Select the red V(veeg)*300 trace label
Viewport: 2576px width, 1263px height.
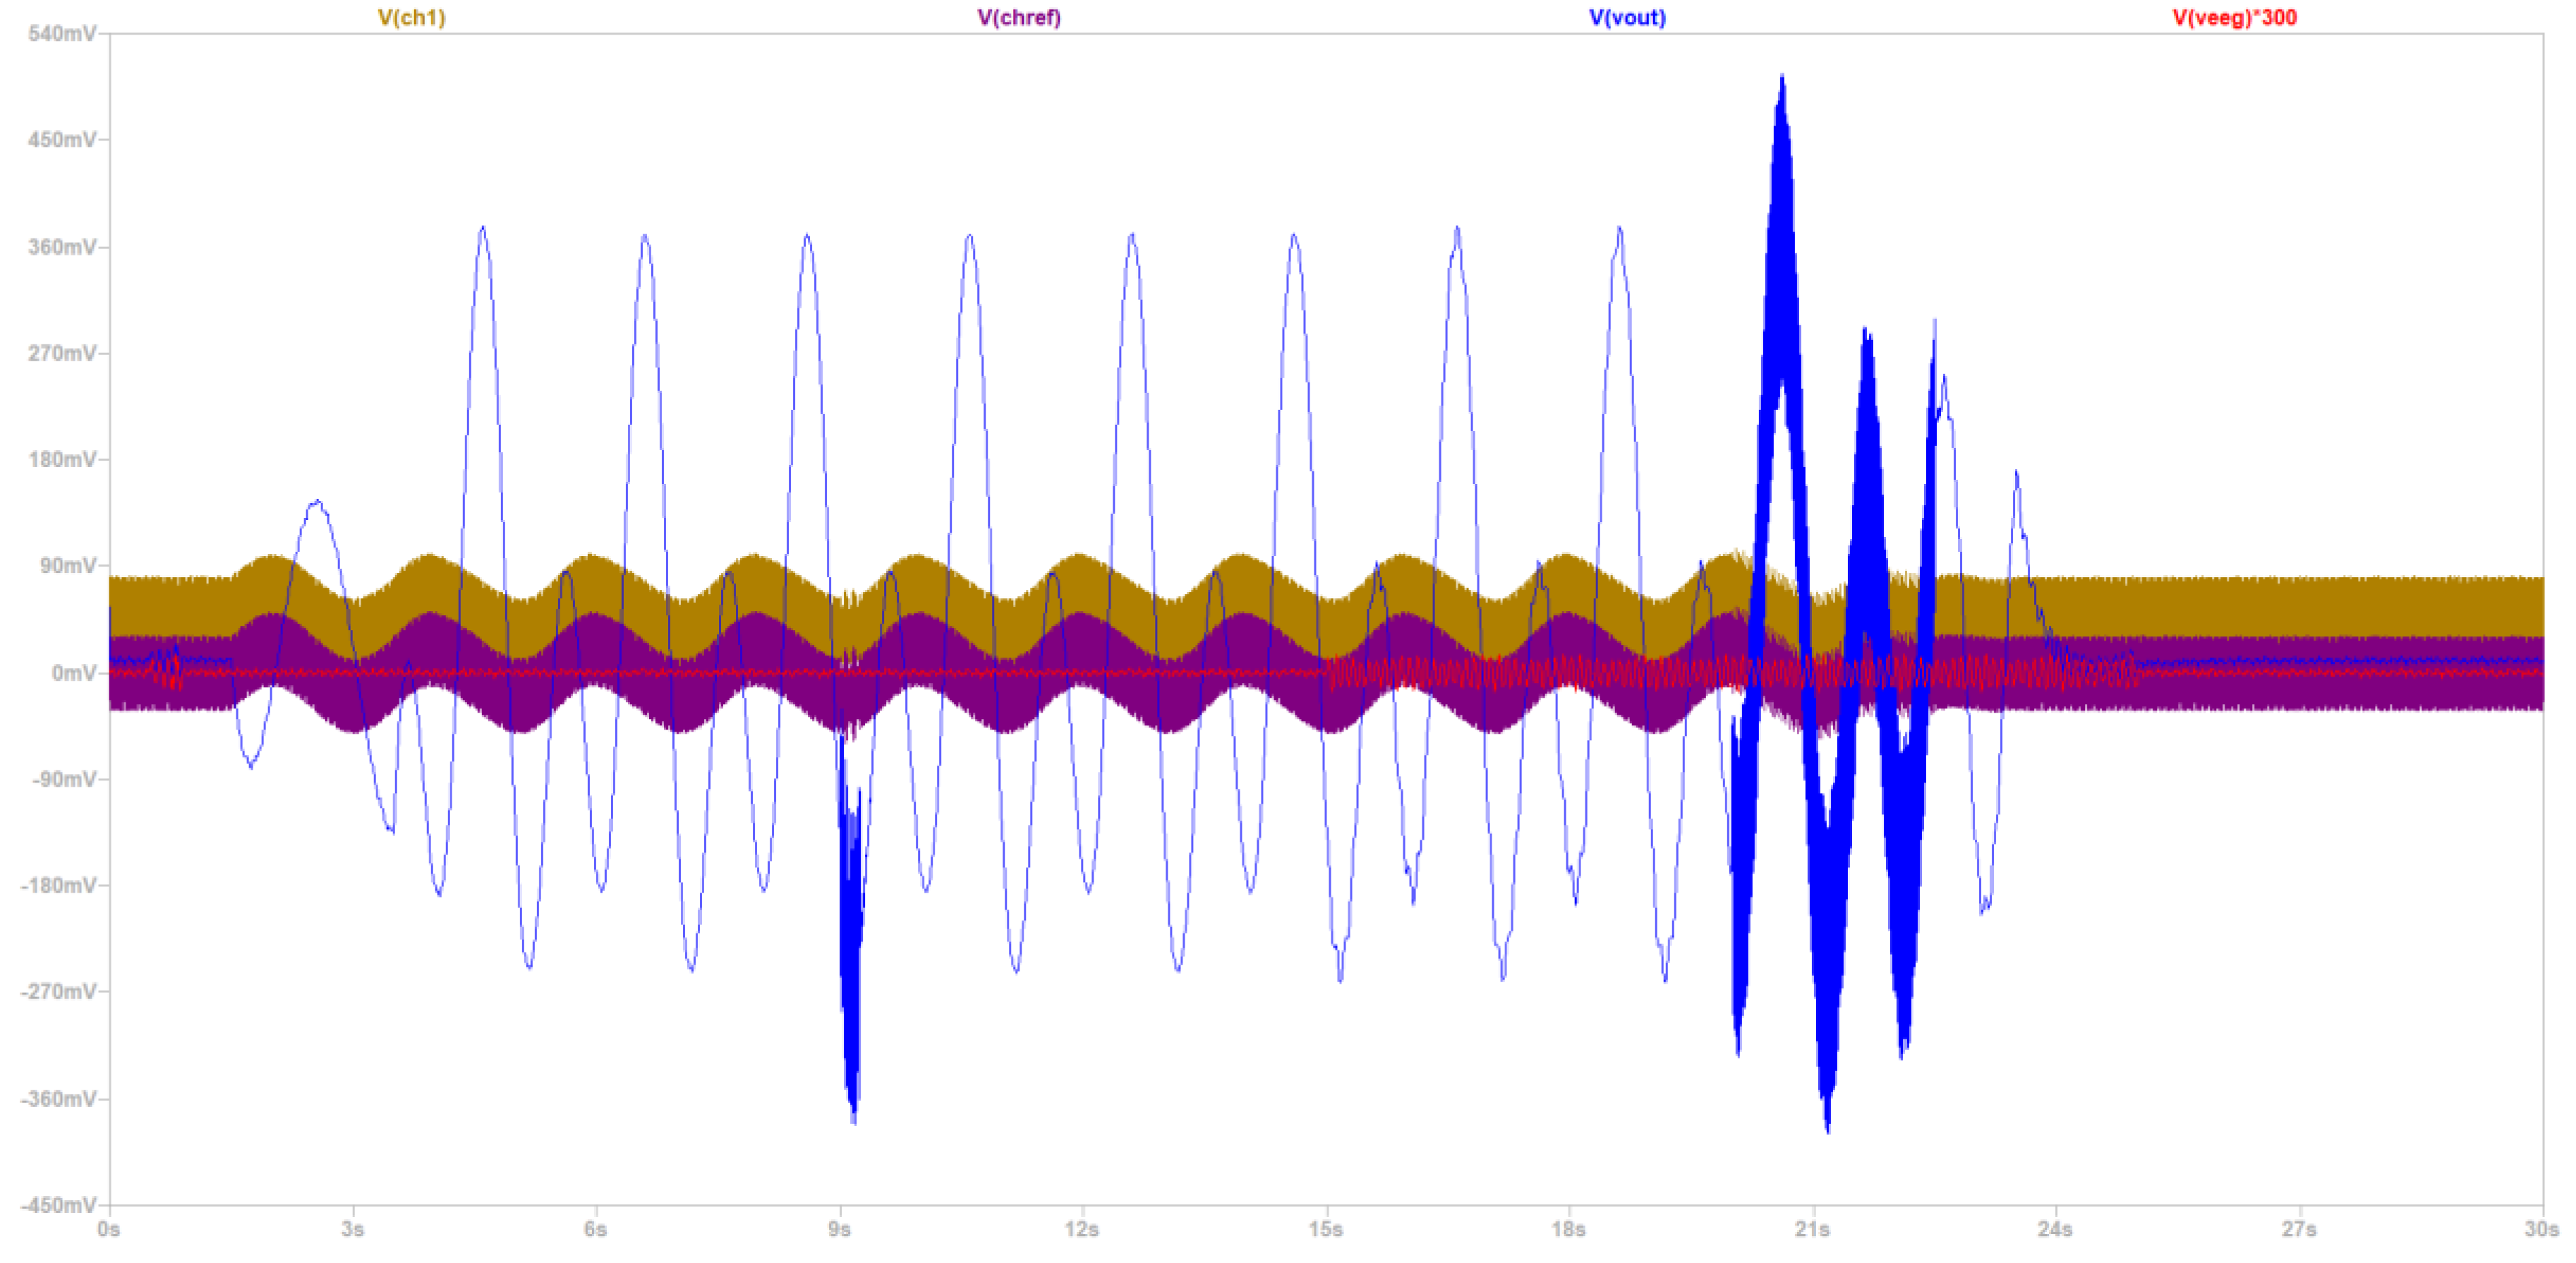[x=2234, y=17]
